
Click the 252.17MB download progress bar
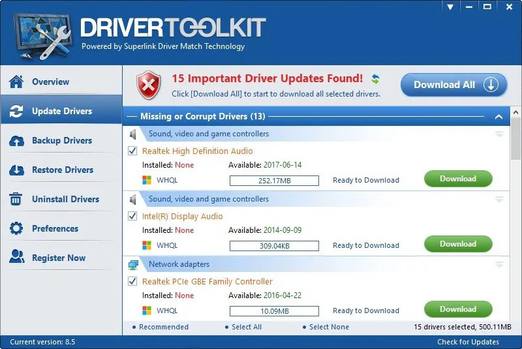tap(274, 181)
